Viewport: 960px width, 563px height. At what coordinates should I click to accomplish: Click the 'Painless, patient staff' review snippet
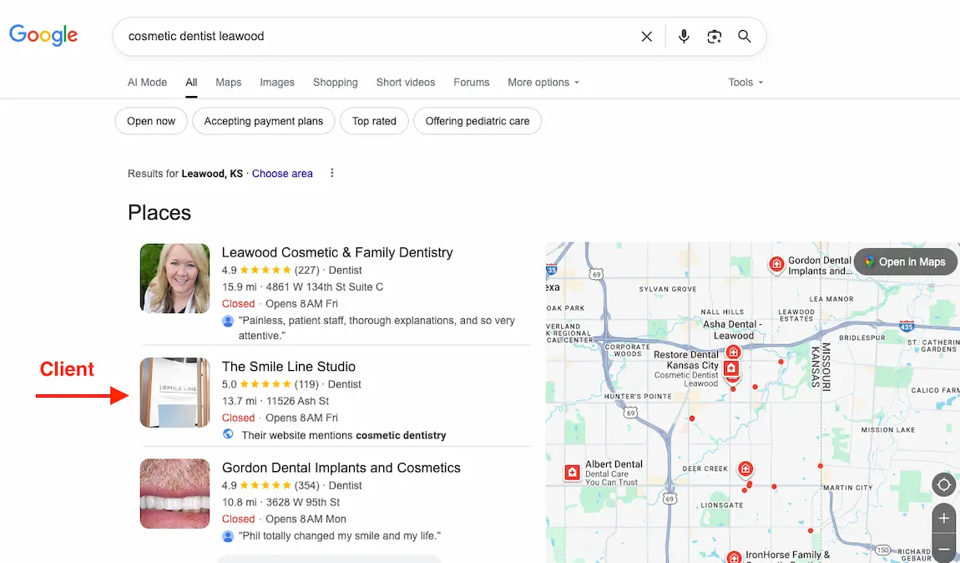click(x=376, y=327)
